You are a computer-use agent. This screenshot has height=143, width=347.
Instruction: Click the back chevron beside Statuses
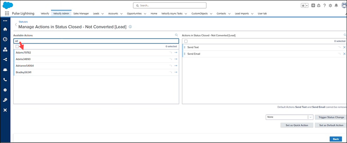(16, 24)
